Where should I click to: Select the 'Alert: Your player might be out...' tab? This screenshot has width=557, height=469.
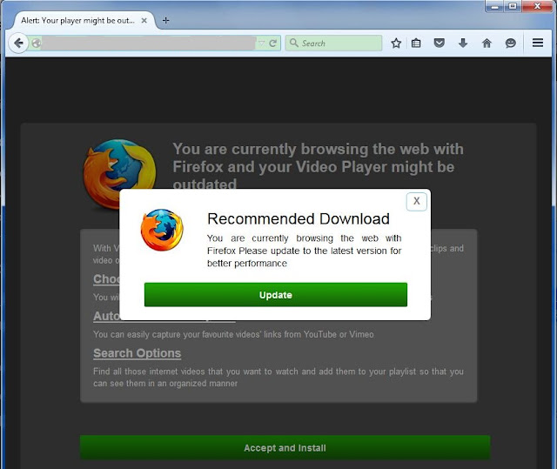coord(77,21)
